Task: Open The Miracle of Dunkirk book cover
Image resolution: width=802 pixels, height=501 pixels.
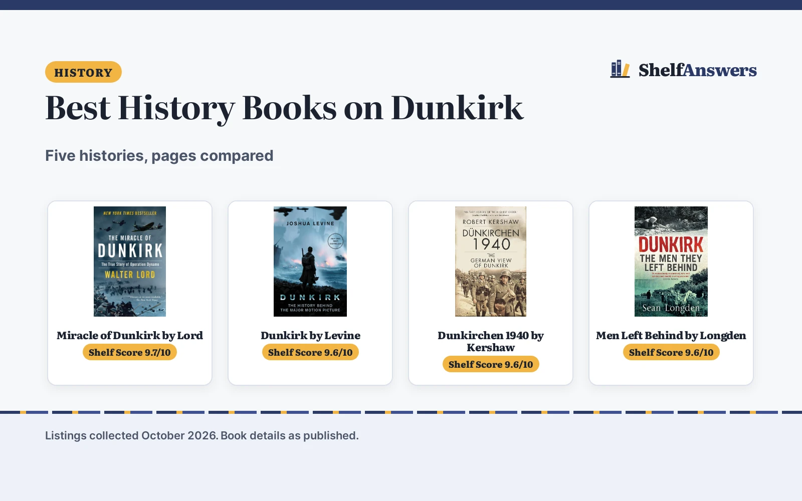Action: (x=130, y=262)
